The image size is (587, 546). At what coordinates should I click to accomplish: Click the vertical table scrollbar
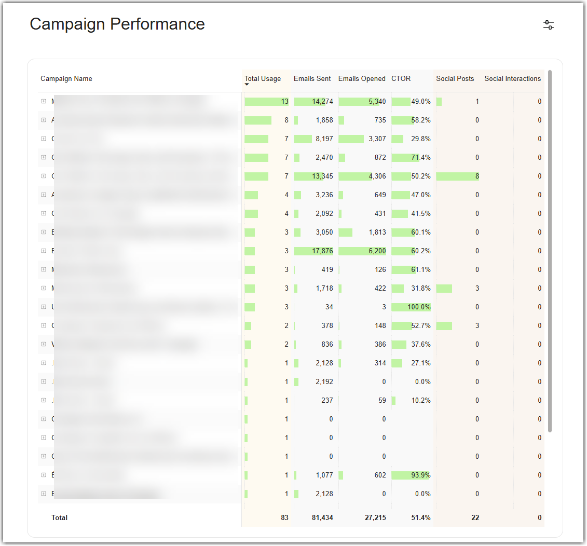click(550, 251)
